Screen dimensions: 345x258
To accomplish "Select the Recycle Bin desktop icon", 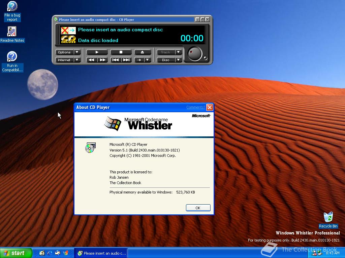I will (328, 220).
